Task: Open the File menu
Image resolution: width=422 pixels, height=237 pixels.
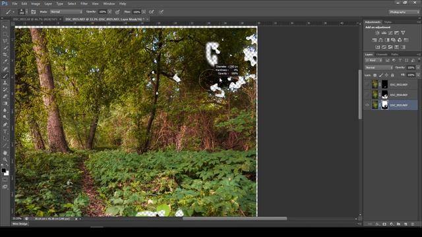Action: (15, 4)
